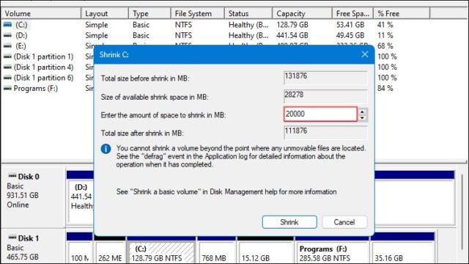The image size is (469, 264).
Task: Click the Disk 1 partition 1 icon
Action: (7, 56)
